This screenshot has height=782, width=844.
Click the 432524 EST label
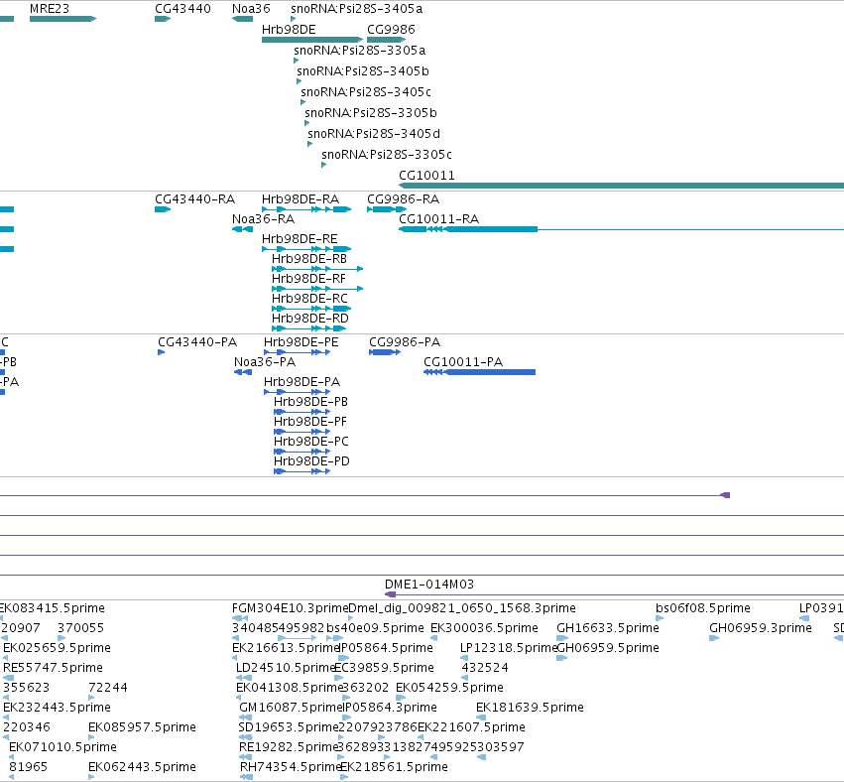tap(484, 668)
